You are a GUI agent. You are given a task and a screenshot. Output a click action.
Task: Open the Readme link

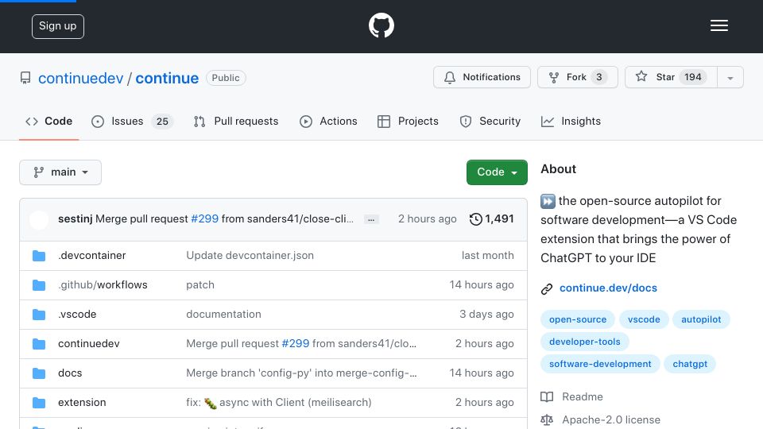[x=583, y=397]
